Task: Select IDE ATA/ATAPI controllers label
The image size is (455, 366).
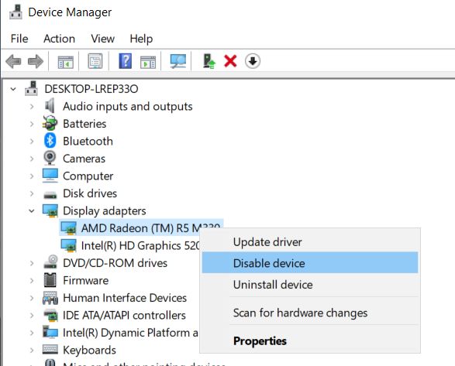Action: pyautogui.click(x=124, y=315)
